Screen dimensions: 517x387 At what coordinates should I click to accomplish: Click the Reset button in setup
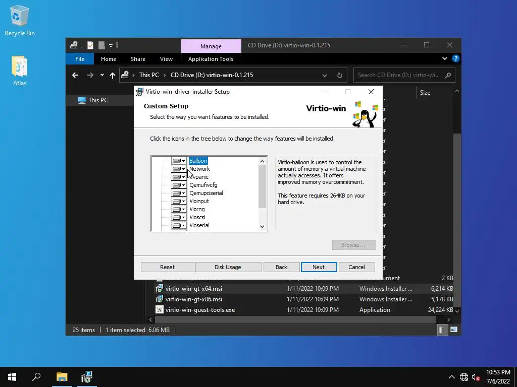[167, 267]
